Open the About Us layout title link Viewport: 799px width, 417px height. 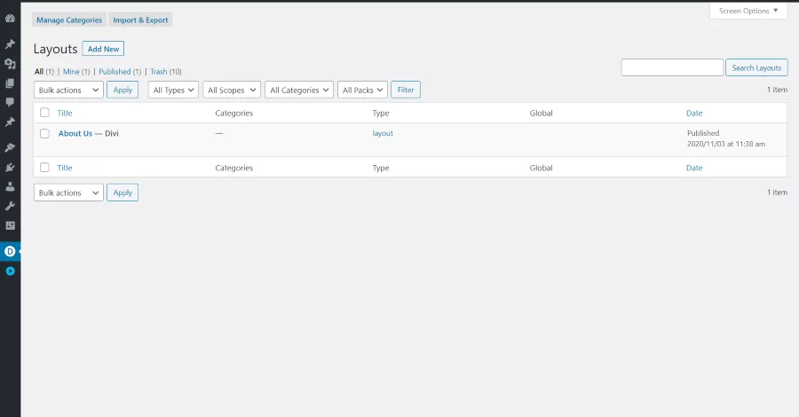click(75, 133)
